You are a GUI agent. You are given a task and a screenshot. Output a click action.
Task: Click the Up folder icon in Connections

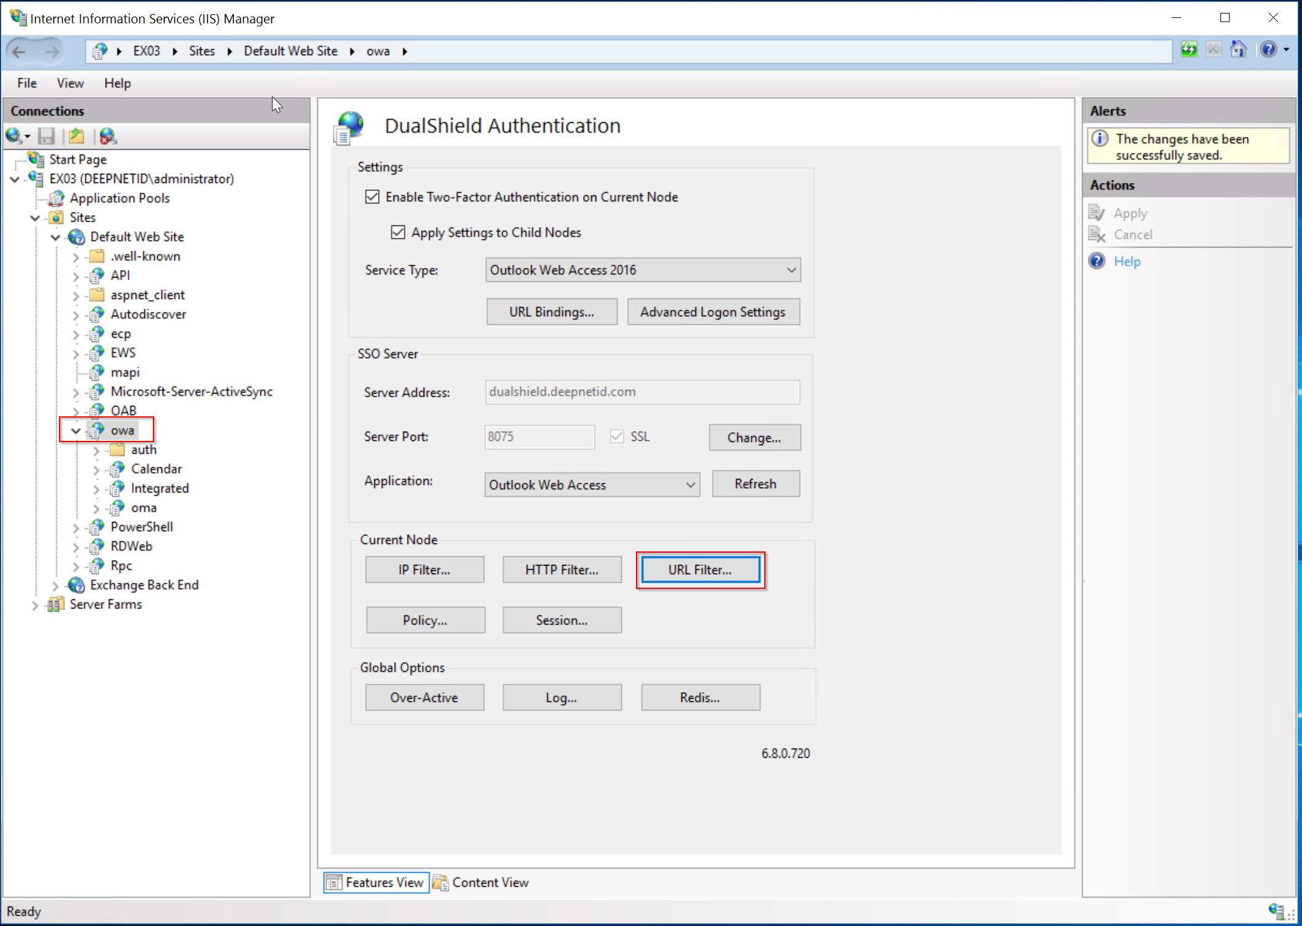tap(77, 136)
